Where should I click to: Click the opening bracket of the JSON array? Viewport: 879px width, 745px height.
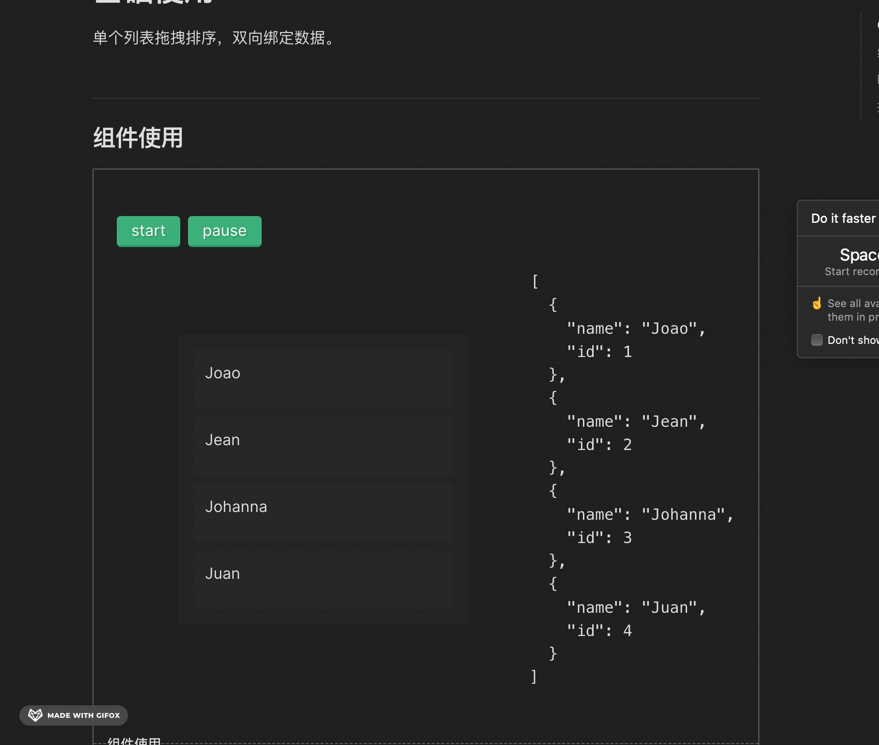[x=534, y=281]
